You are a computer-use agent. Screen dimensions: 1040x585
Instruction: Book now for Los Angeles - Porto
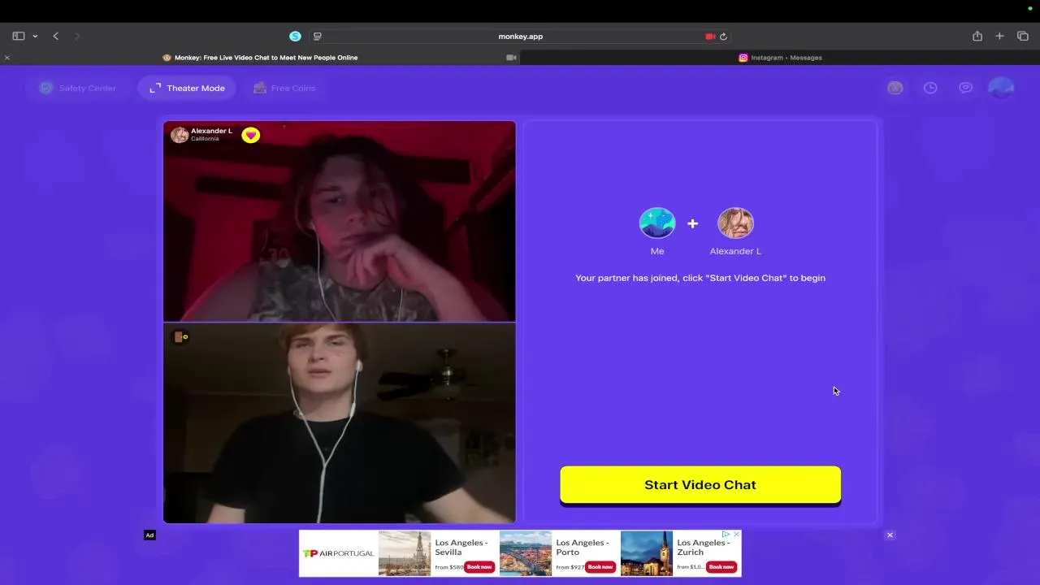[x=600, y=566]
